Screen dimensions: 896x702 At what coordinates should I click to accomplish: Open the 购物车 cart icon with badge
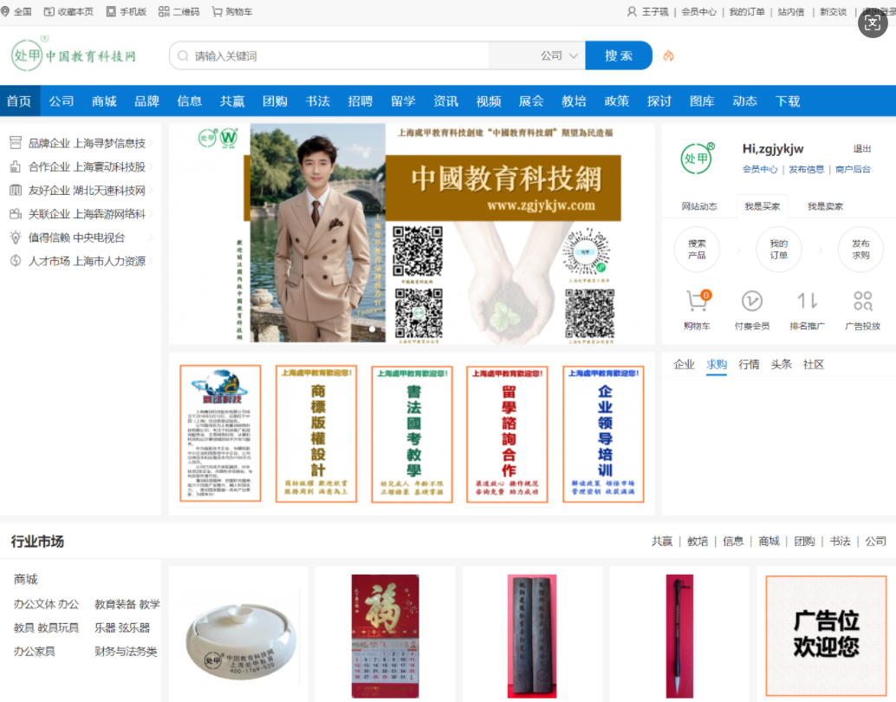click(x=698, y=301)
